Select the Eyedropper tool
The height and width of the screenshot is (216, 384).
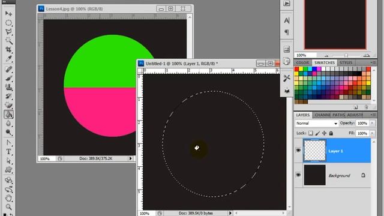[8, 59]
